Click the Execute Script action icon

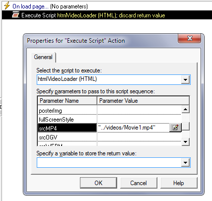16,15
